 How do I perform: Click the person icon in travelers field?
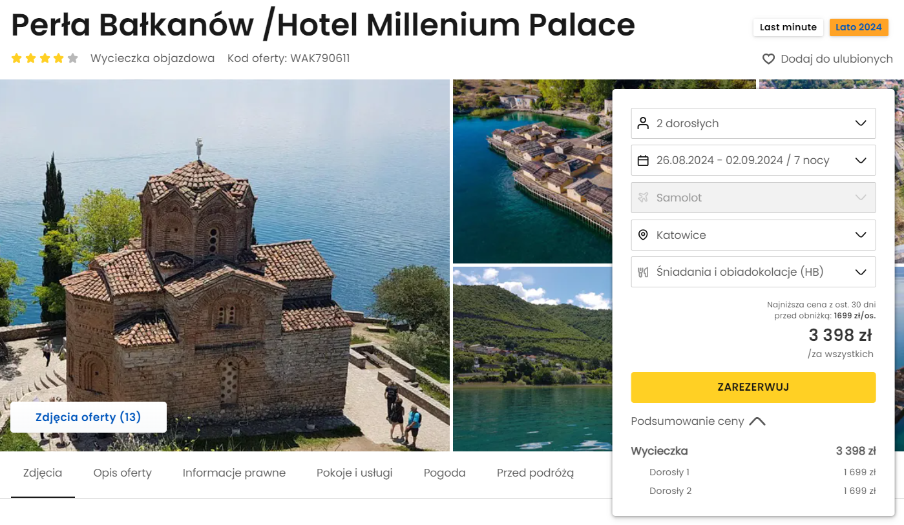pyautogui.click(x=643, y=123)
